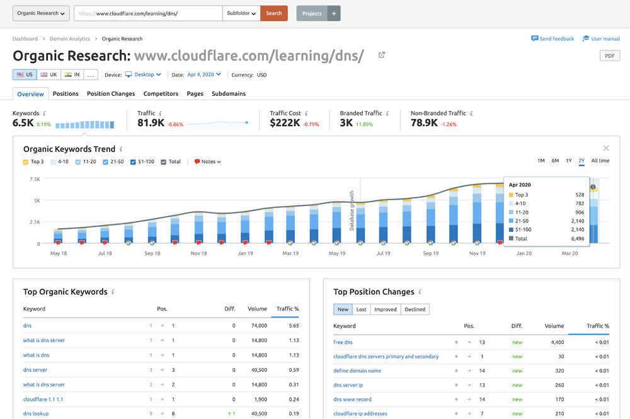Toggle the Total line checkbox
The height and width of the screenshot is (419, 630).
[164, 162]
